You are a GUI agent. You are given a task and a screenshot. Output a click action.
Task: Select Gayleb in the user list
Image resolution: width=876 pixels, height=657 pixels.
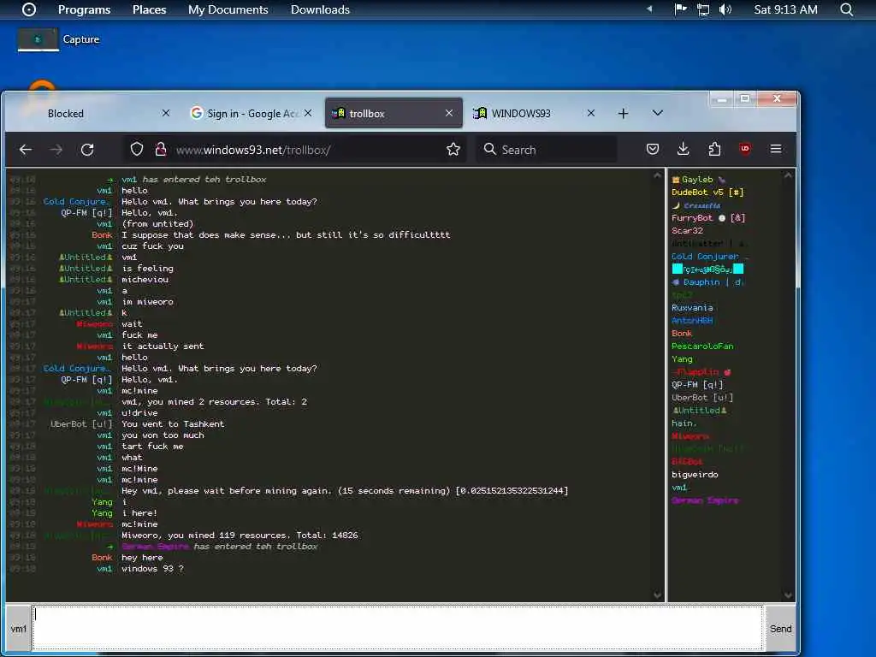[697, 180]
